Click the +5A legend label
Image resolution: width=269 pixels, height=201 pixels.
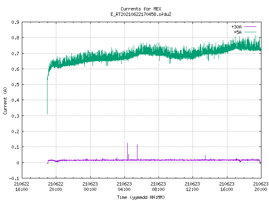coord(237,32)
